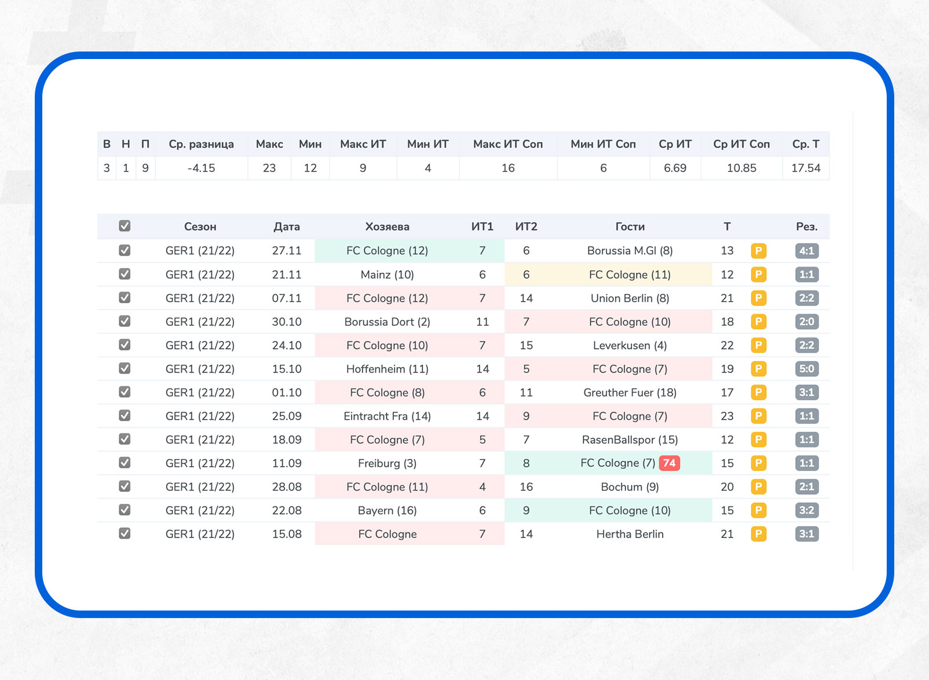Click the Ср. разница summary header
This screenshot has height=680, width=929.
[x=201, y=144]
